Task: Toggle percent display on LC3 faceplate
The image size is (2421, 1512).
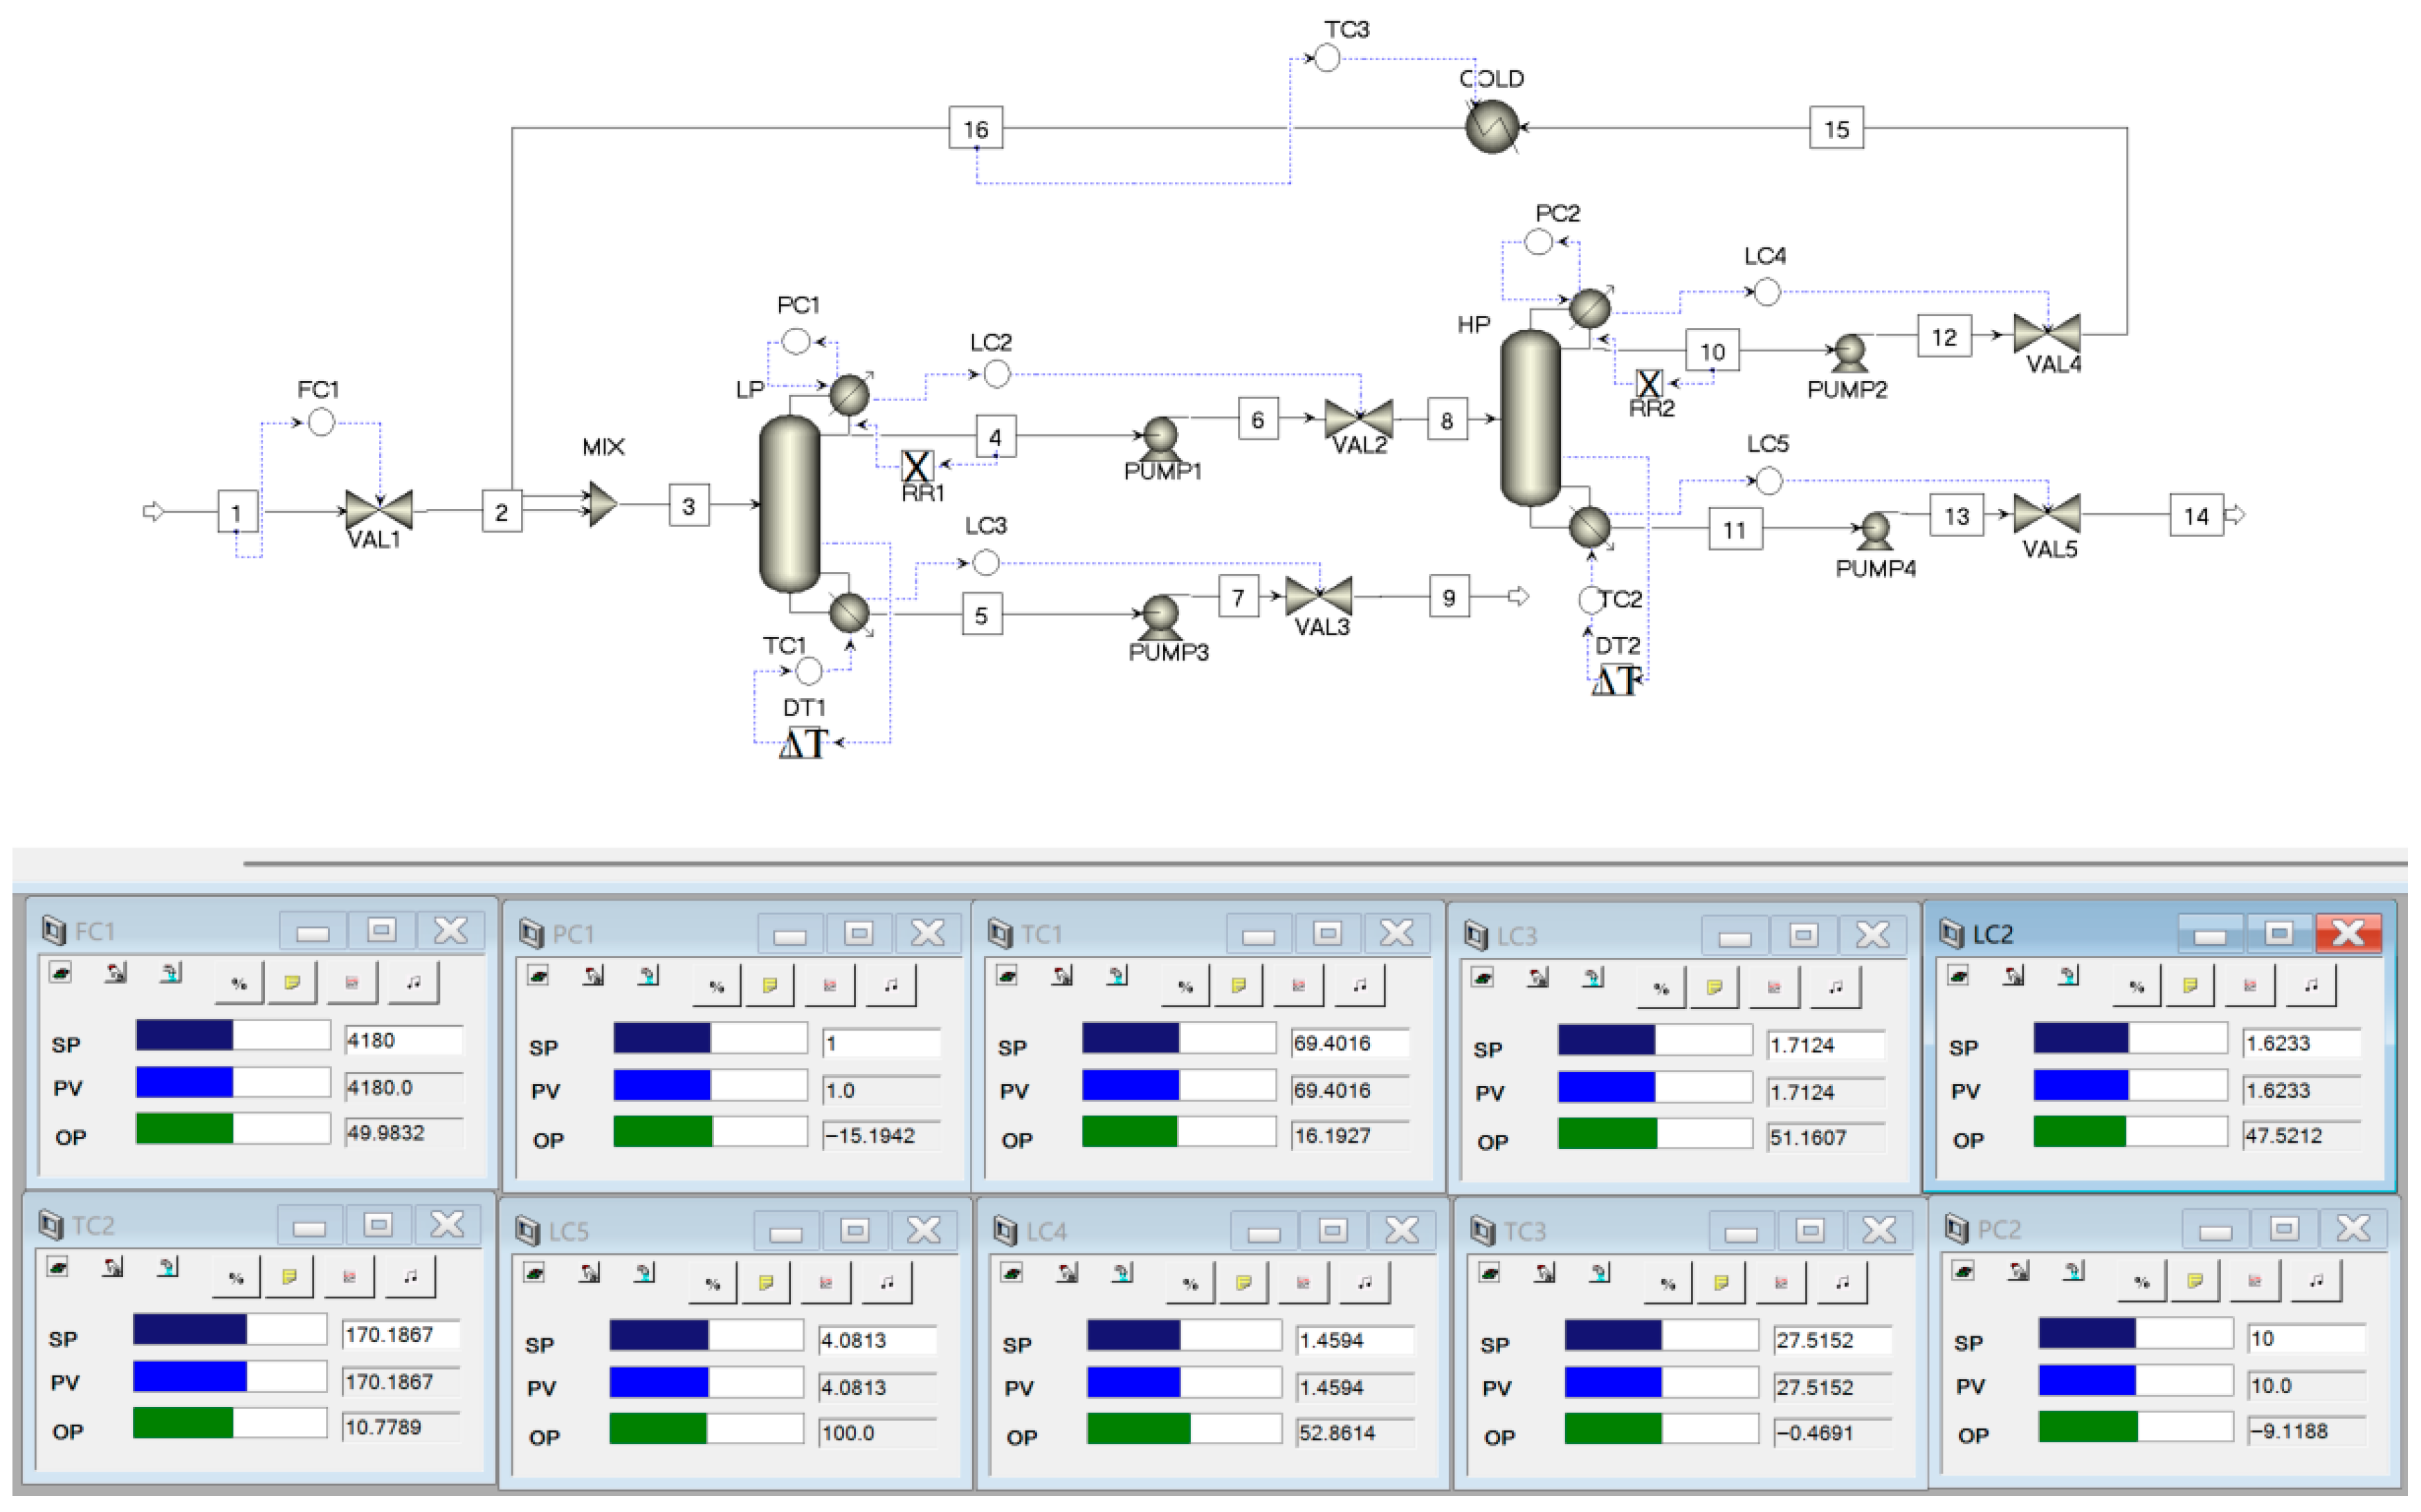Action: [1661, 988]
